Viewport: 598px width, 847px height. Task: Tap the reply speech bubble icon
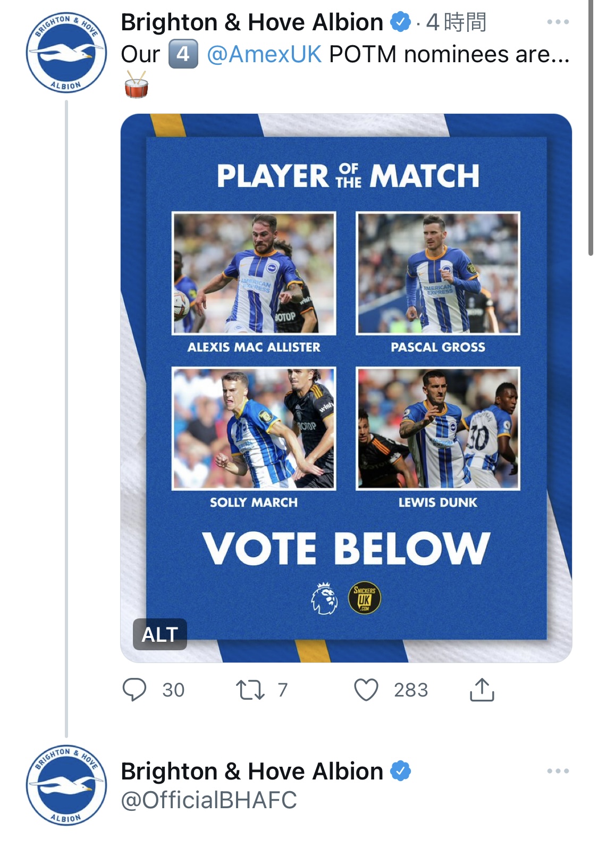[x=134, y=690]
